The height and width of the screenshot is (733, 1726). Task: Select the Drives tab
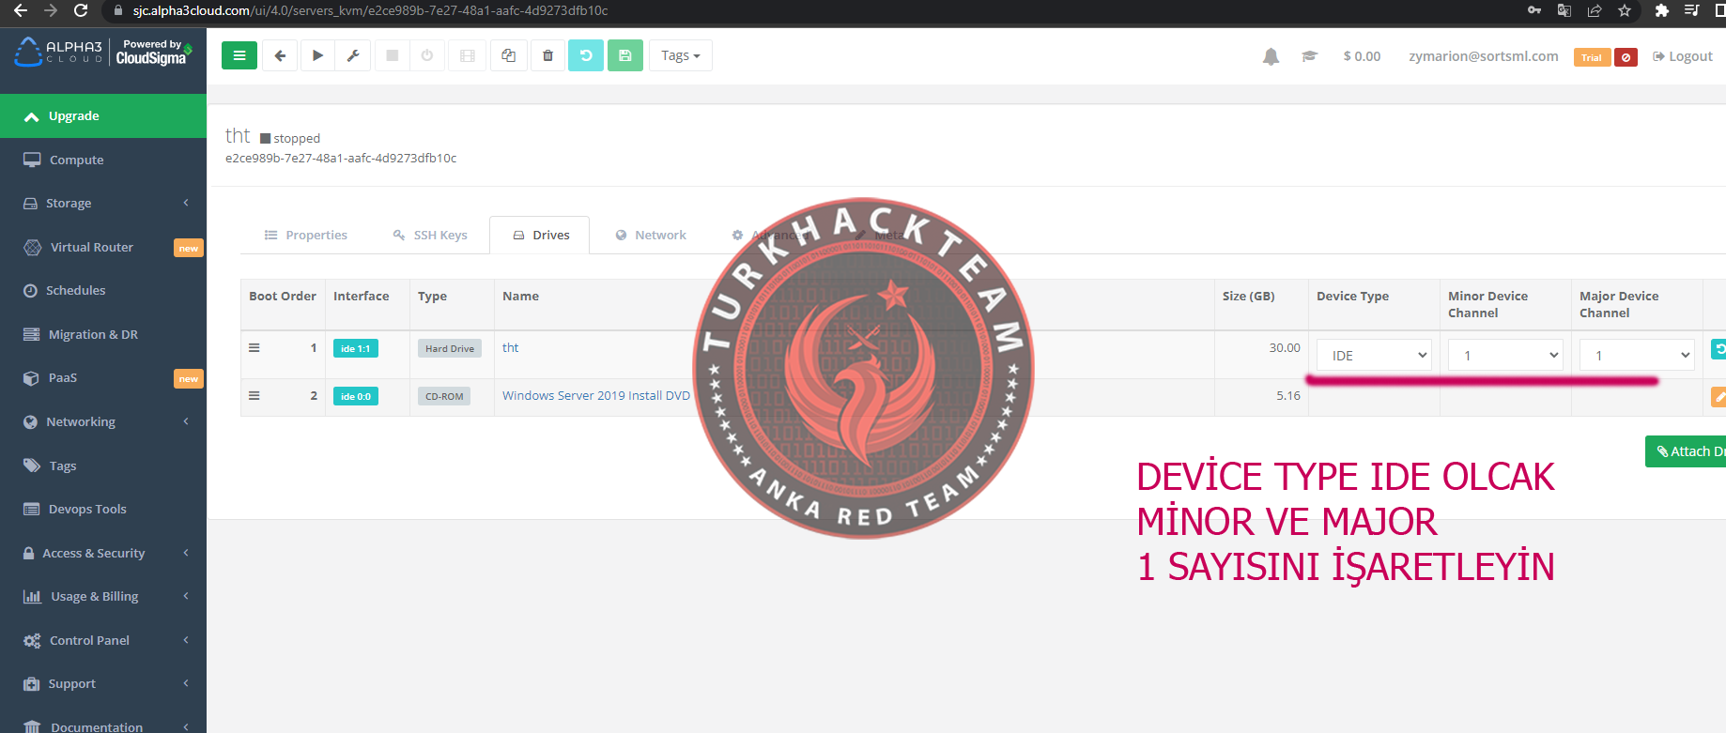tap(540, 235)
